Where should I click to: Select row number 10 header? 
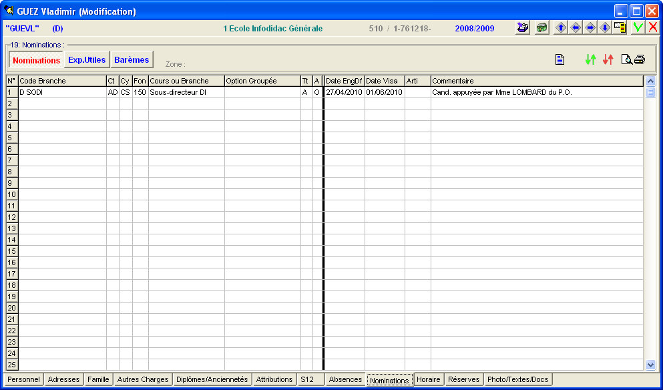click(x=12, y=194)
